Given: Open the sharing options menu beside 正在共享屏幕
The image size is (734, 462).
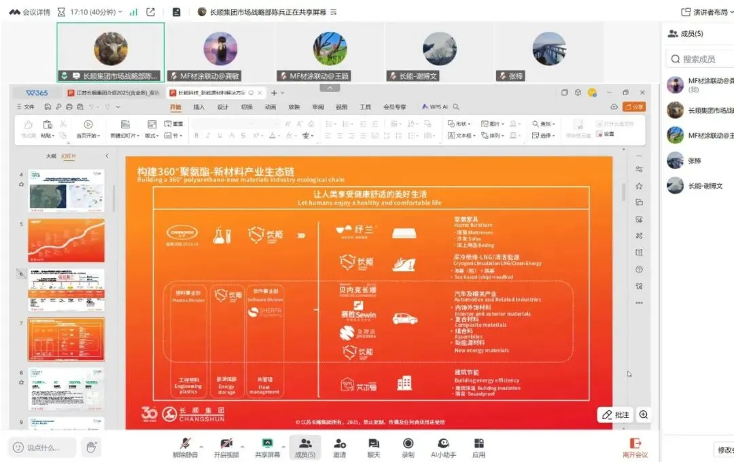Looking at the screenshot, I should pos(333,12).
